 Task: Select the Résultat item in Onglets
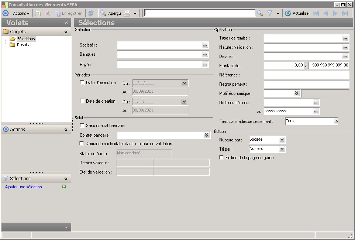[24, 45]
